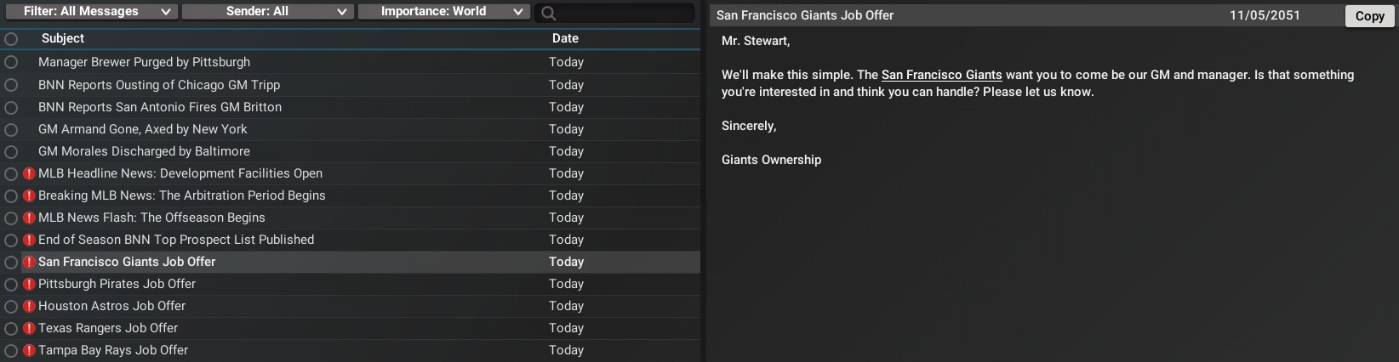Select radio for Arbitration Period Begins message

(x=11, y=195)
